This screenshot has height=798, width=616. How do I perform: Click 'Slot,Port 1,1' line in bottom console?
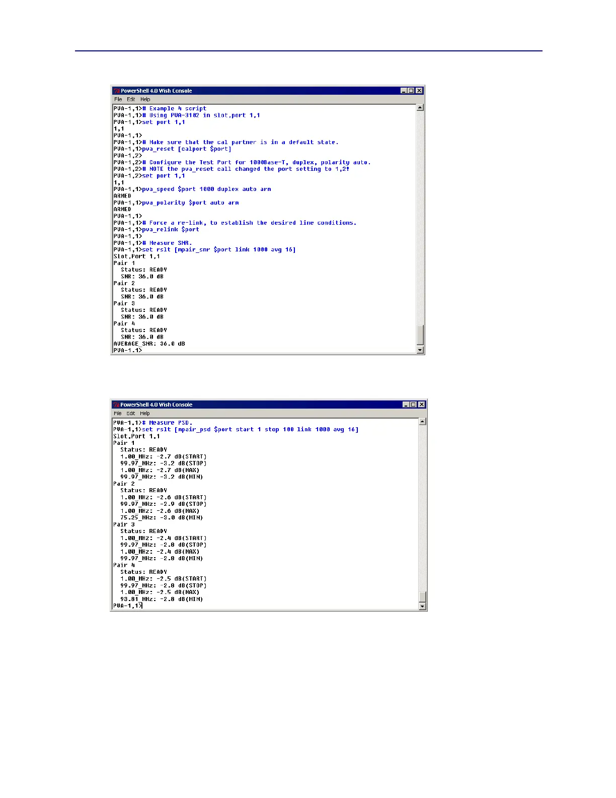click(136, 436)
